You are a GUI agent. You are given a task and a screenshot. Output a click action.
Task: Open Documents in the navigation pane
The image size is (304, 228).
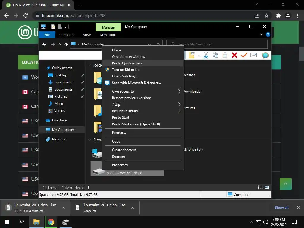coord(63,89)
